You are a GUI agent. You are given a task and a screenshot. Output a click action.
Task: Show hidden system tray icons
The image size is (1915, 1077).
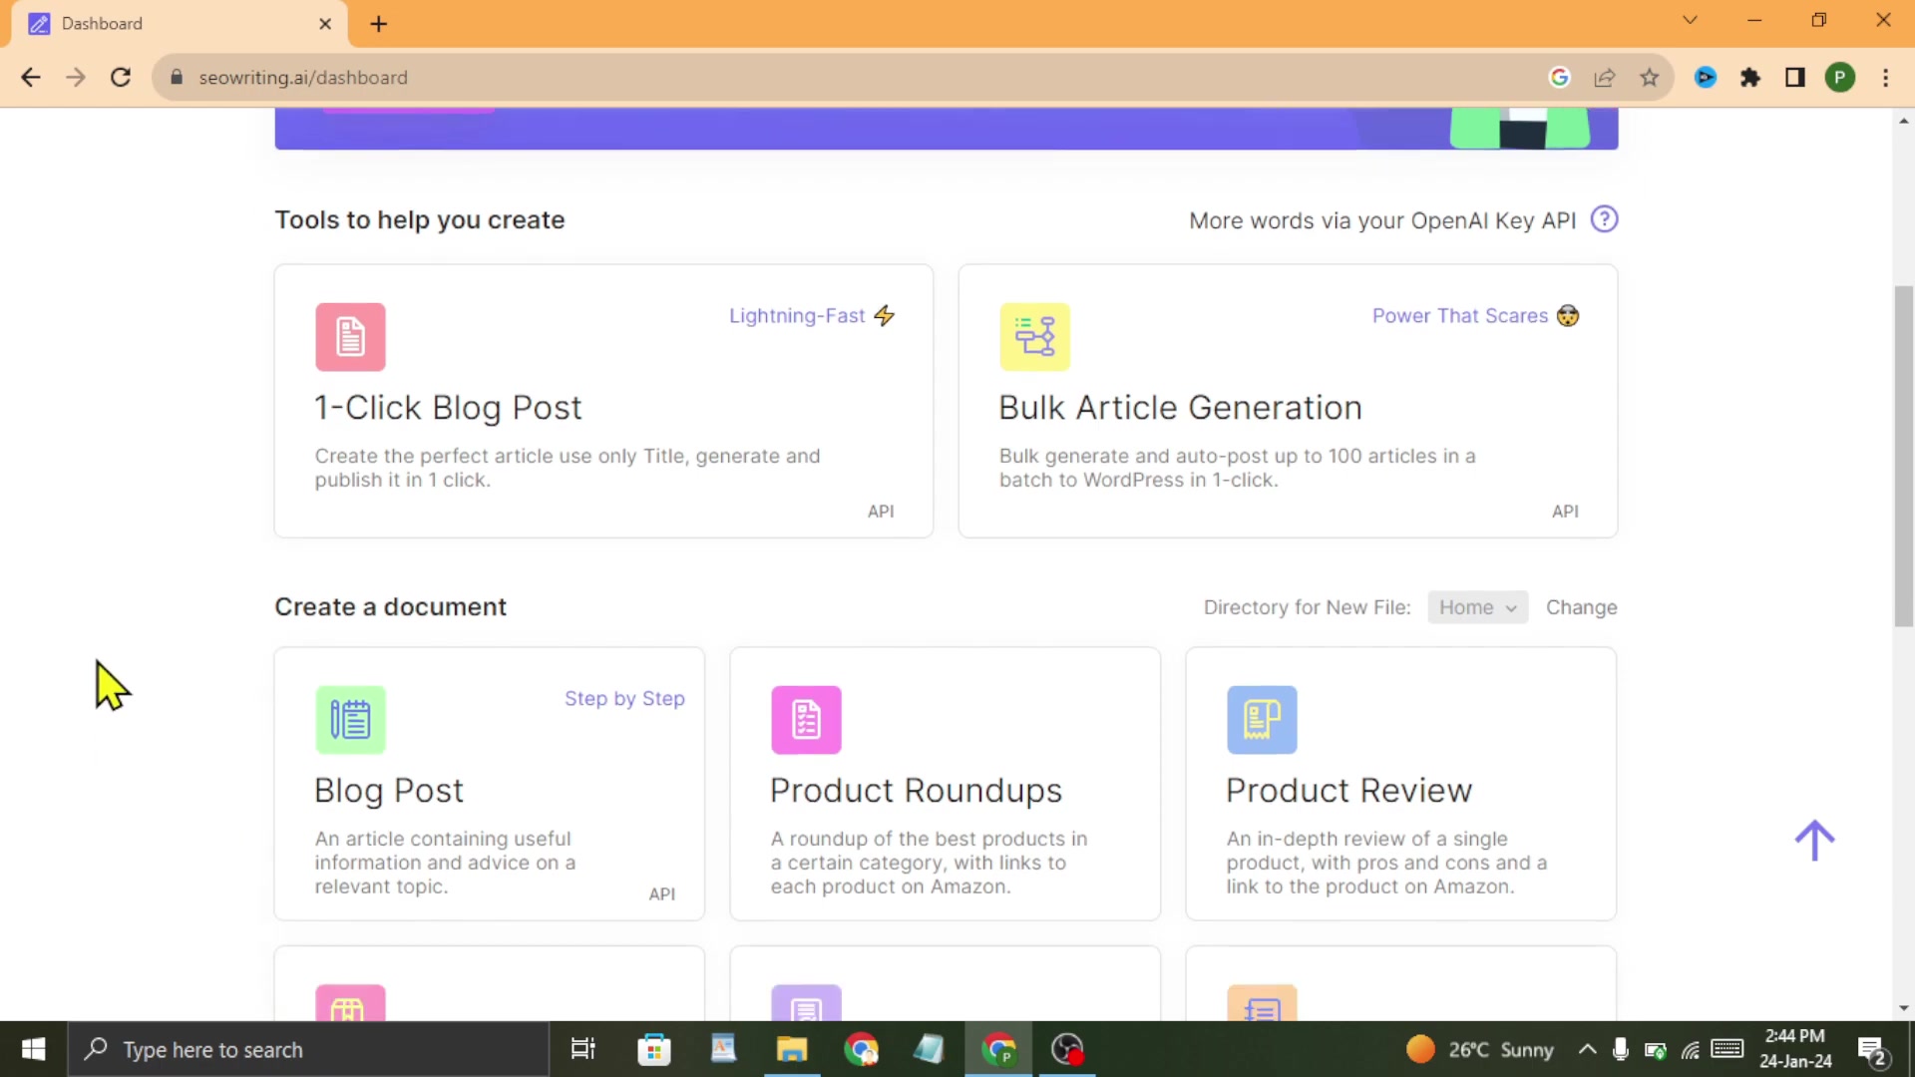pos(1587,1049)
